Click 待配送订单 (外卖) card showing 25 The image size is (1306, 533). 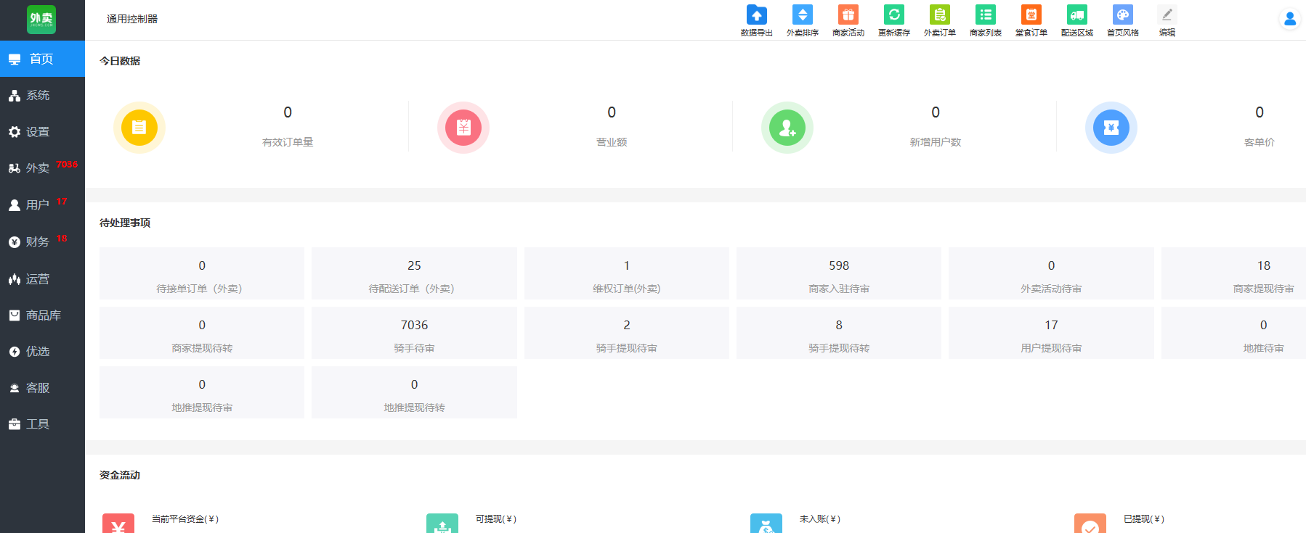click(x=414, y=273)
